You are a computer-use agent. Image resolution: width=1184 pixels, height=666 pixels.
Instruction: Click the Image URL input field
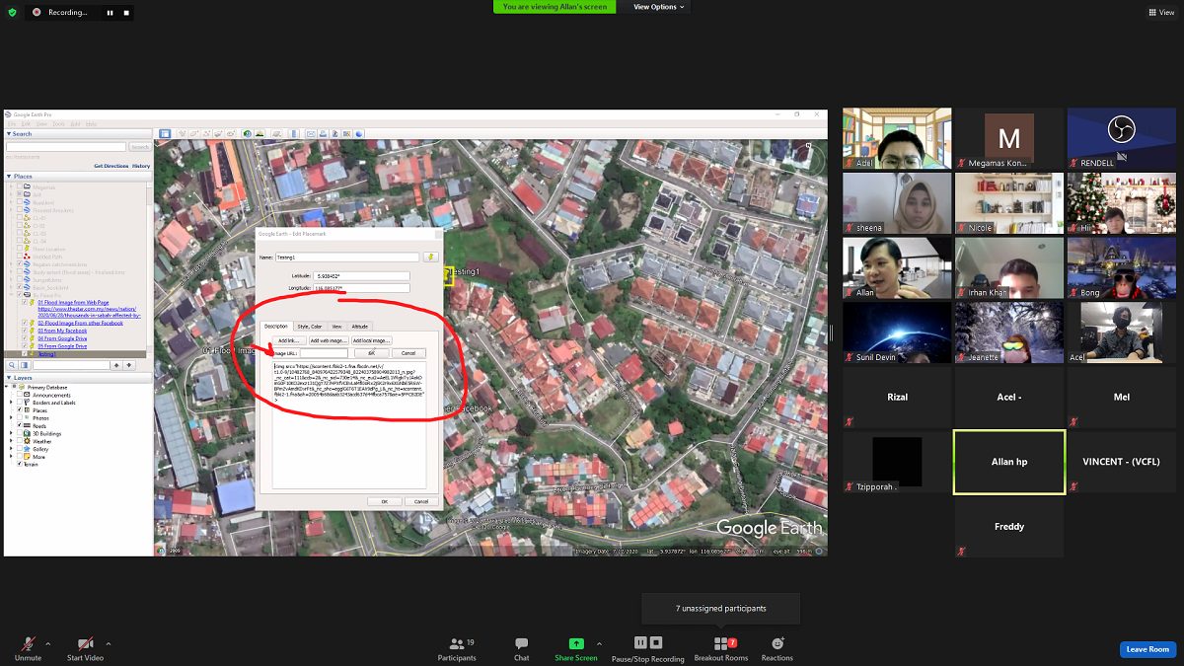click(325, 353)
